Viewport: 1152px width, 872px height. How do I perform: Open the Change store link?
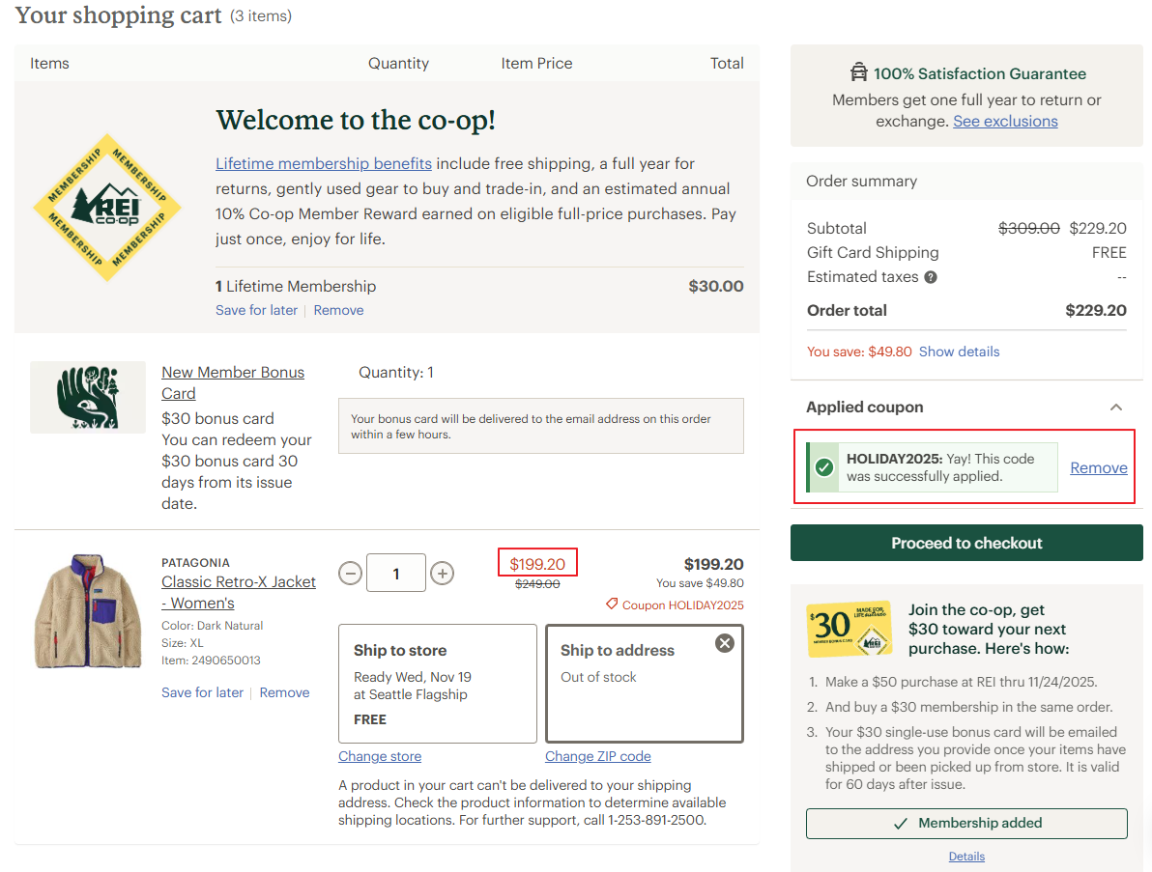coord(380,756)
